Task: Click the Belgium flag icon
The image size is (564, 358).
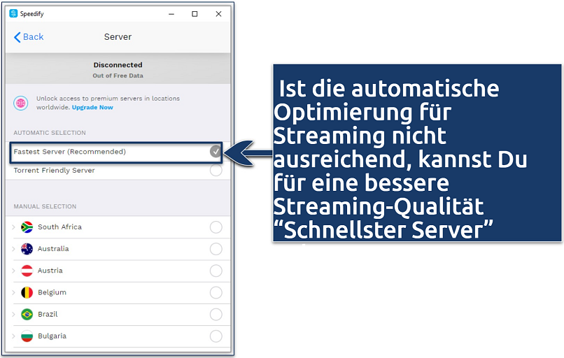Action: tap(27, 292)
